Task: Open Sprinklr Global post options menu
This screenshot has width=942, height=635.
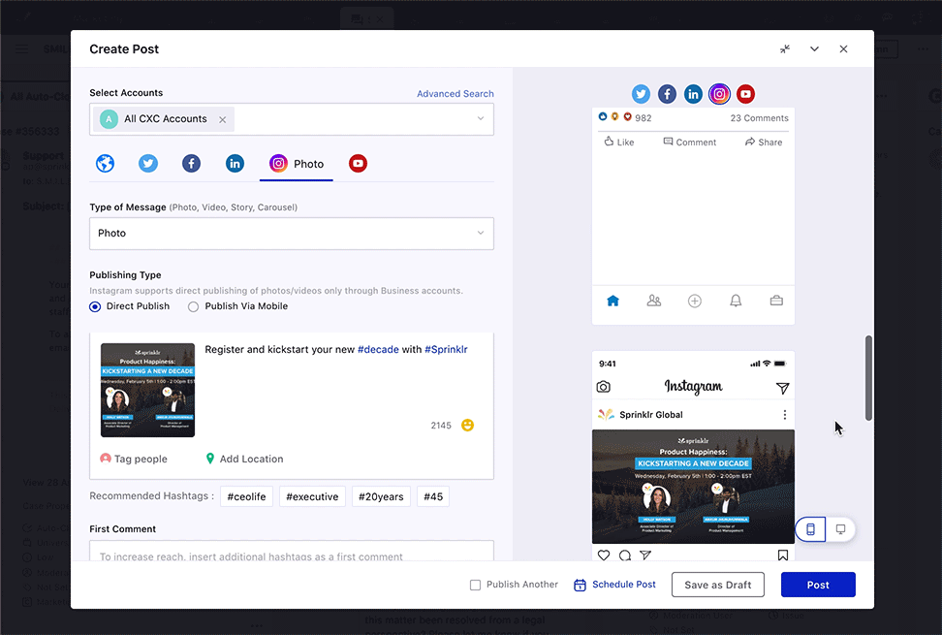Action: 785,415
